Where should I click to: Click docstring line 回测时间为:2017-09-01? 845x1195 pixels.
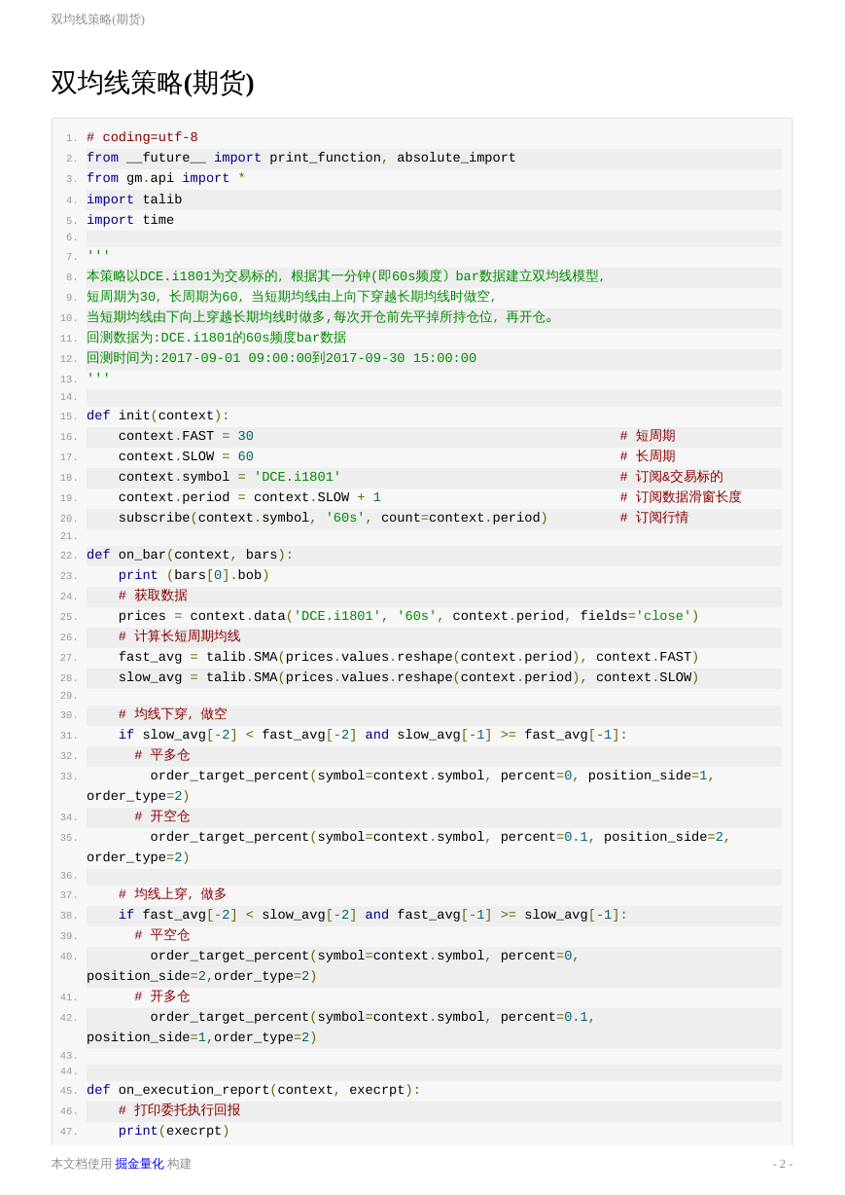point(281,358)
